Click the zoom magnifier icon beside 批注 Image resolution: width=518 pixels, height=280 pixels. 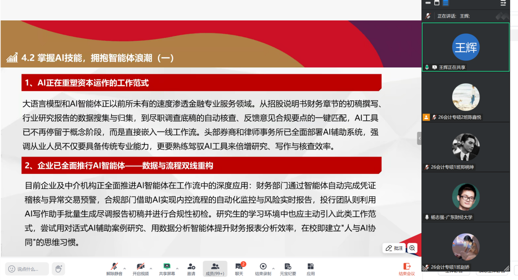(412, 248)
